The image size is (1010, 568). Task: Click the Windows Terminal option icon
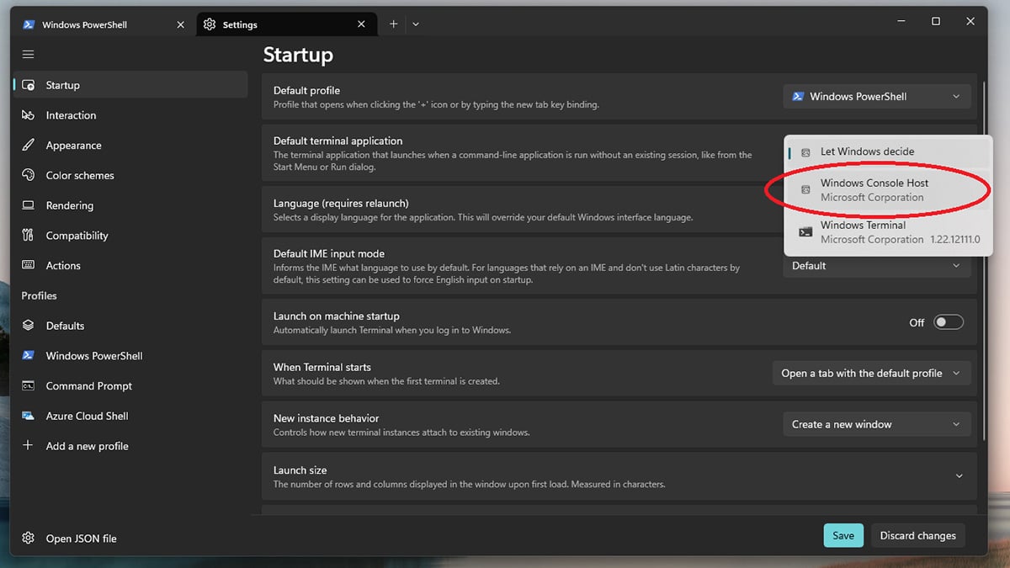pyautogui.click(x=805, y=231)
